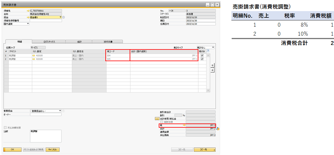
Task: Click 売上 - 国内 account name in row 1
Action: point(89,55)
